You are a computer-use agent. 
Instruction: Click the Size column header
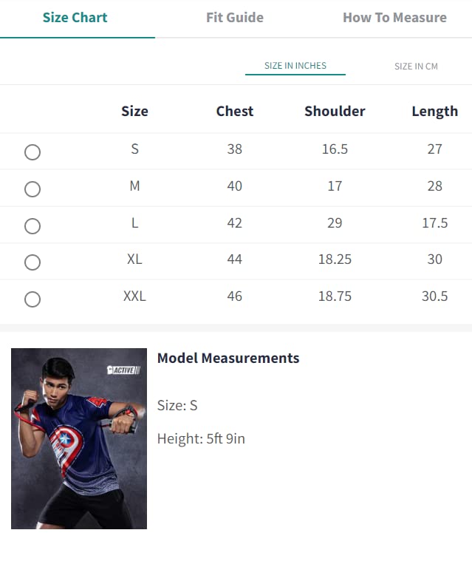coord(134,112)
